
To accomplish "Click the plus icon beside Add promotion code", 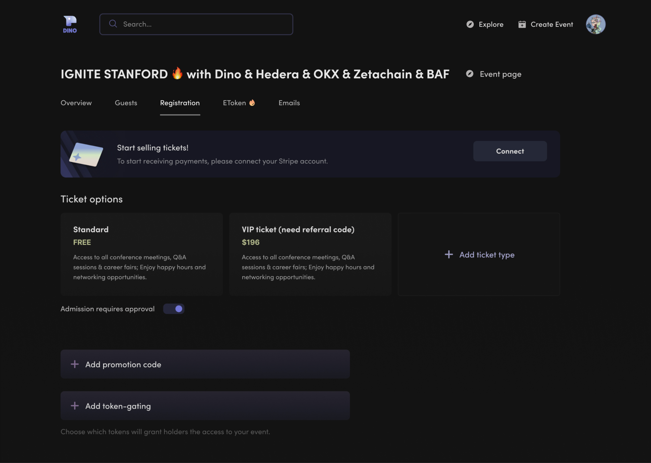I will [75, 364].
